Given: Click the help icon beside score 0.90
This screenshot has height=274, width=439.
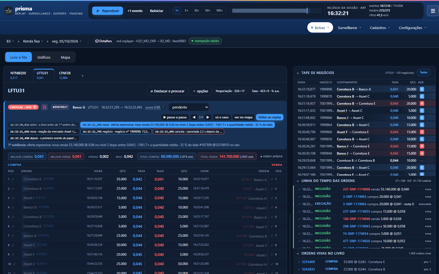Looking at the screenshot, I should tap(164, 107).
